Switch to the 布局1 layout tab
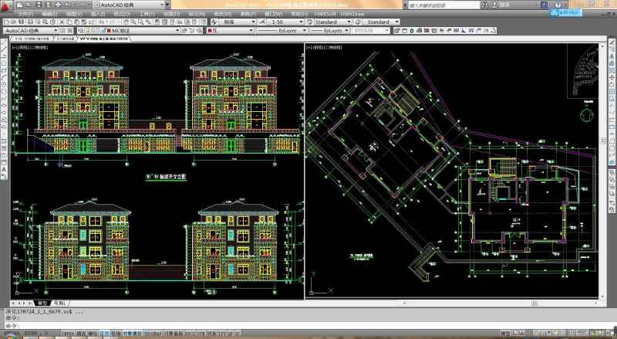This screenshot has height=339, width=617. [59, 303]
